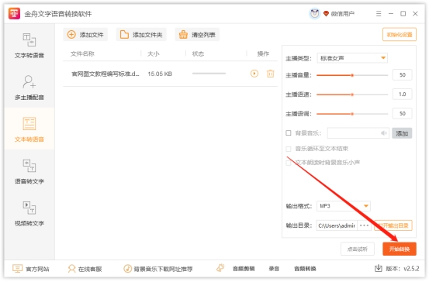Open the 语音转文字 section
Screen dimensions: 429x282
(x=29, y=171)
